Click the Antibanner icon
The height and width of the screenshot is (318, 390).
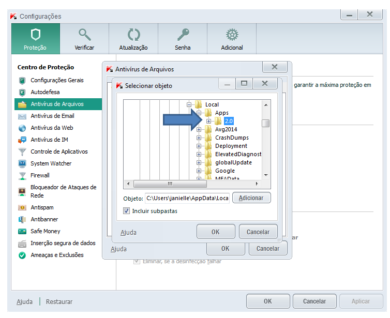[22, 220]
